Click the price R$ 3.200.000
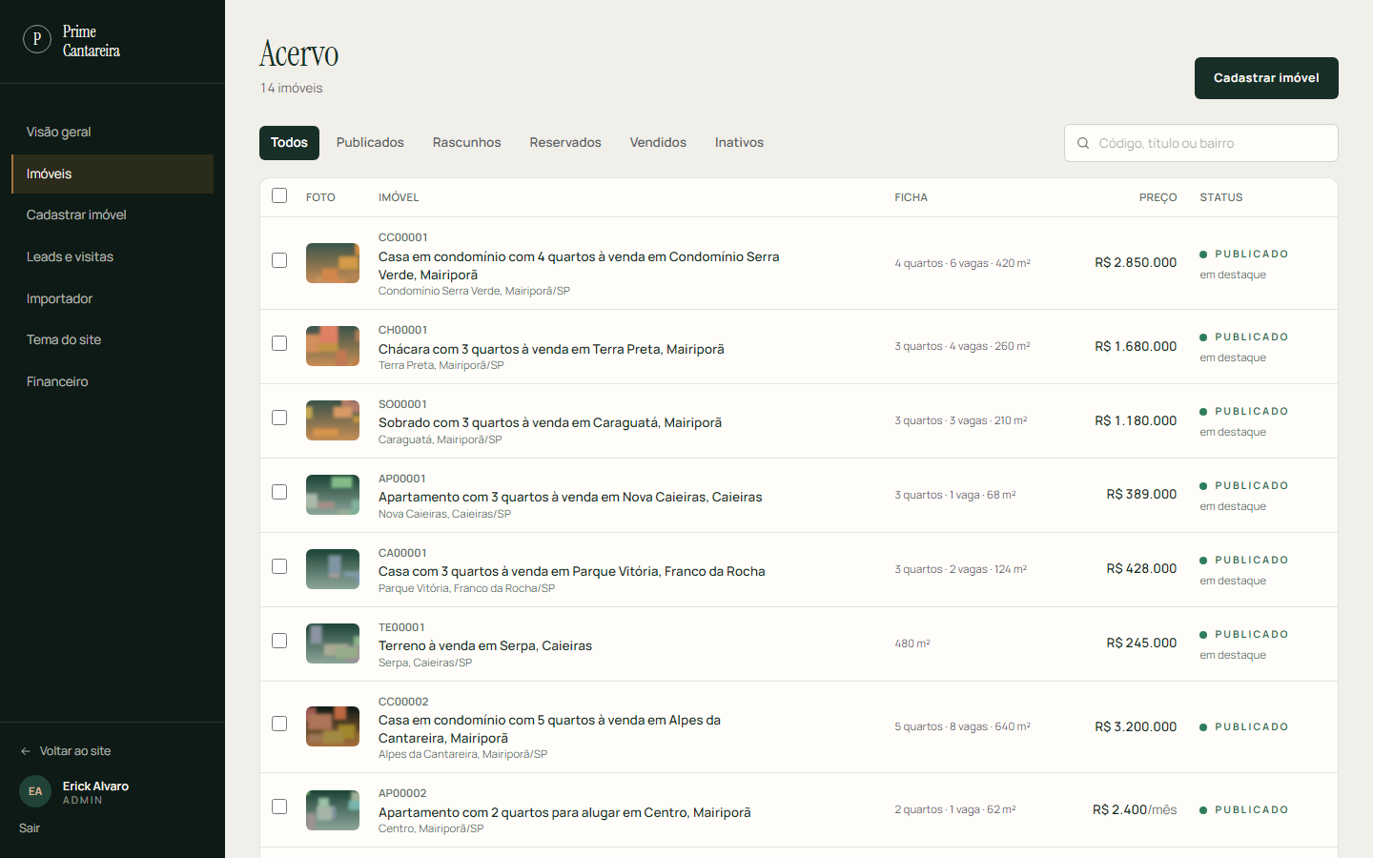This screenshot has height=858, width=1373. [1136, 726]
